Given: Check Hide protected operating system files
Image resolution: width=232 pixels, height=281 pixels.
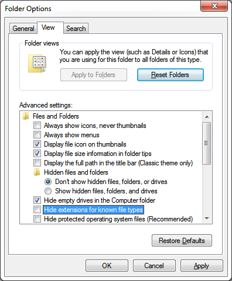Looking at the screenshot, I should pyautogui.click(x=37, y=219).
